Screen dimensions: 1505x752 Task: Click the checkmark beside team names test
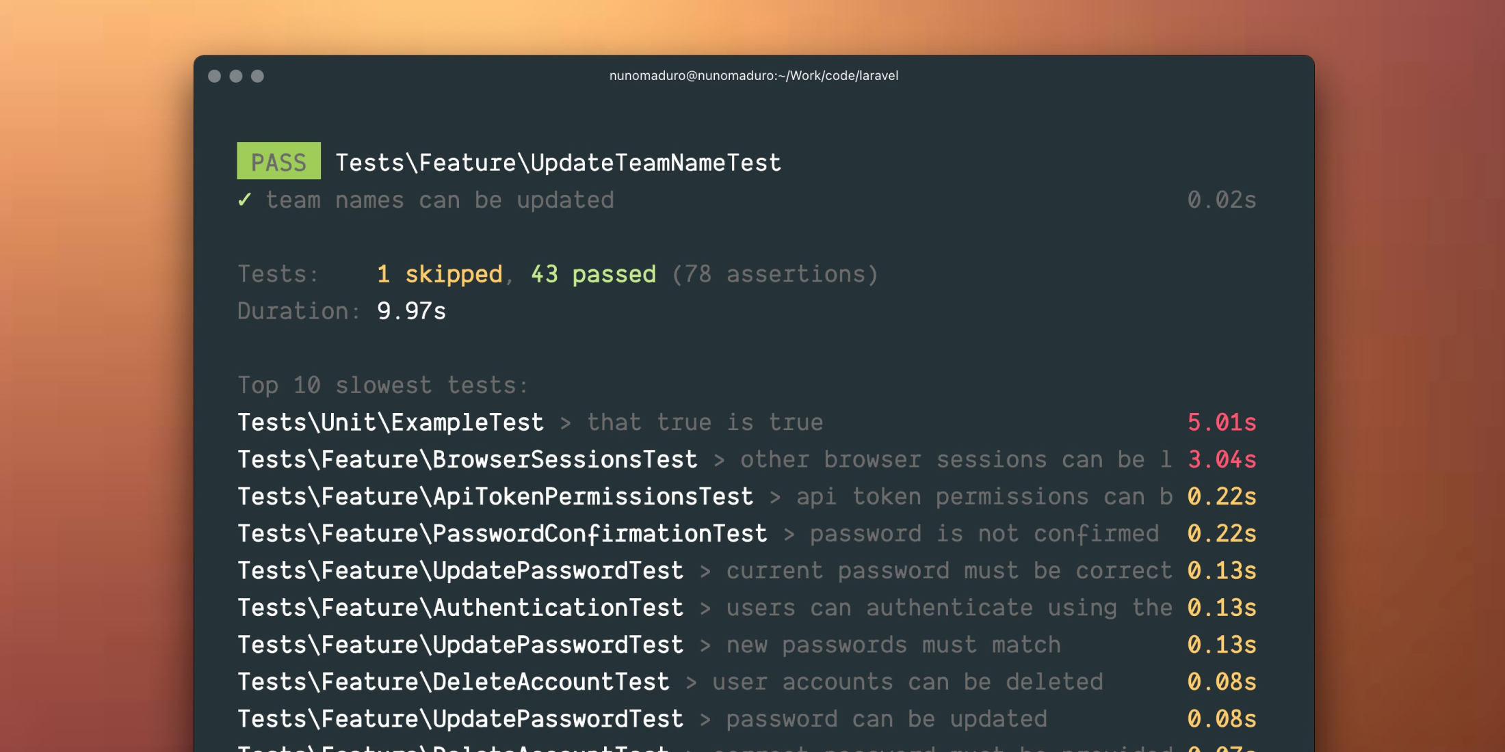tap(246, 200)
